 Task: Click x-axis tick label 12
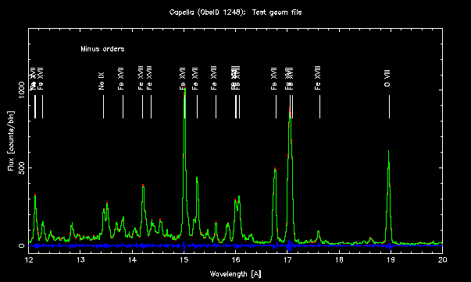tap(29, 260)
